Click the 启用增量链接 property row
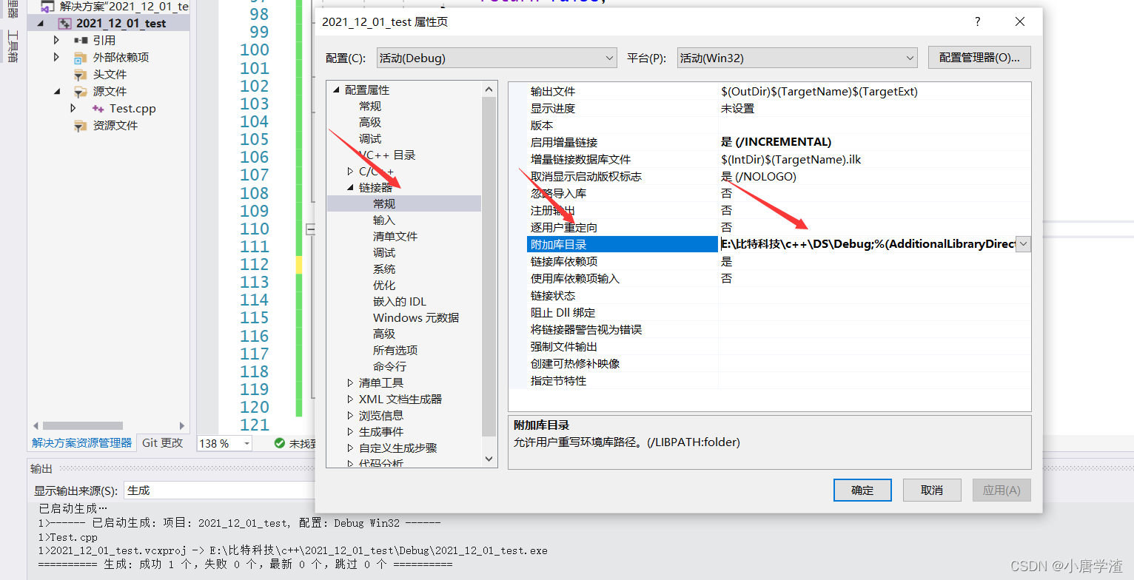 pyautogui.click(x=779, y=142)
